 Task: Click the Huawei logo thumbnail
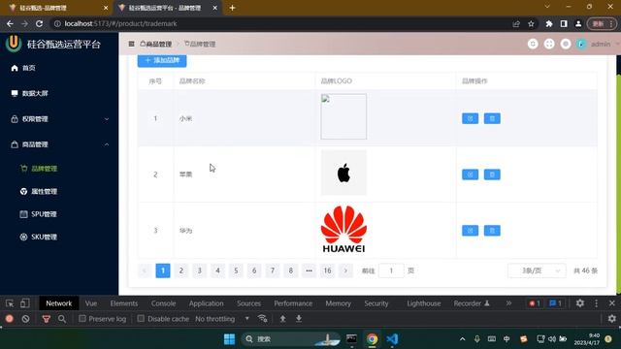pos(343,229)
